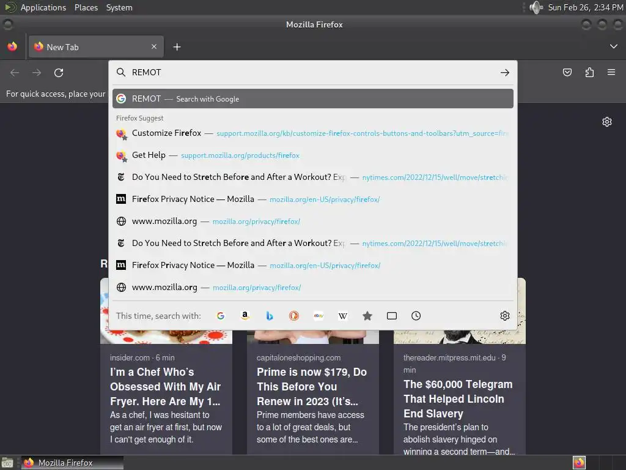Search this time with Wikipedia icon

[x=343, y=316]
